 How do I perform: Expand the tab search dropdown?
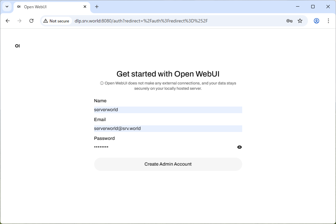tap(7, 7)
